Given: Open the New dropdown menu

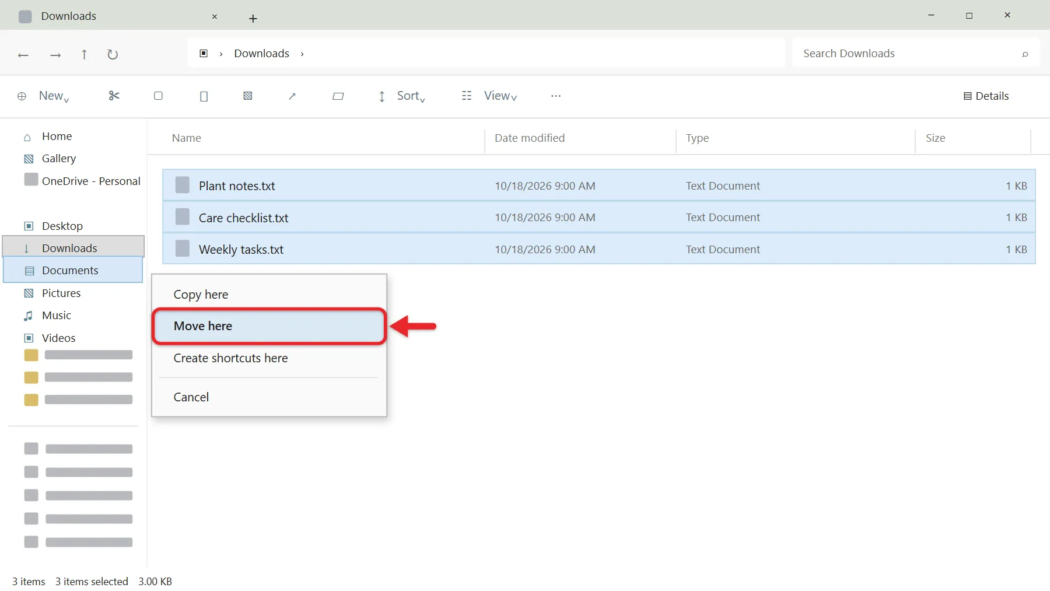Looking at the screenshot, I should click(43, 96).
